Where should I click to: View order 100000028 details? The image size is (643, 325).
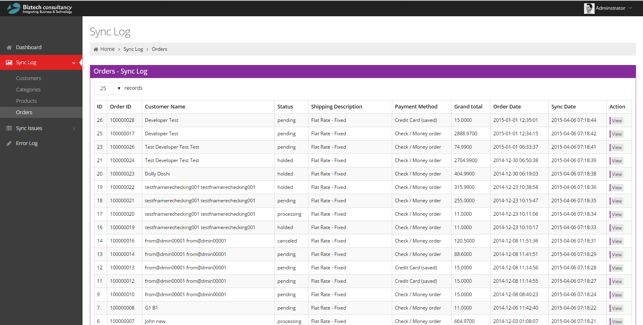[617, 121]
